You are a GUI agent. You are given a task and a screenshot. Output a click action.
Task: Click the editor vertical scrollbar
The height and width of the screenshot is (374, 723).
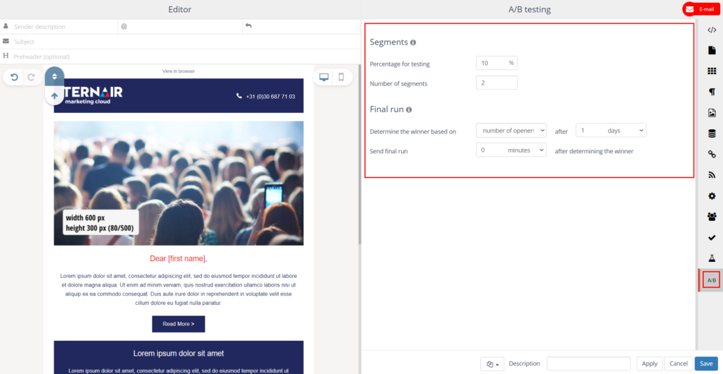click(359, 155)
